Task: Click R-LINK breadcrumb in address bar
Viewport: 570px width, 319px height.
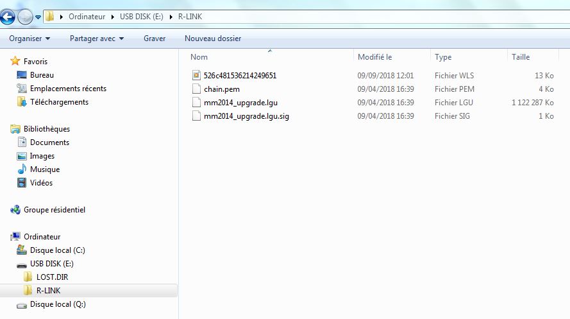Action: [190, 17]
